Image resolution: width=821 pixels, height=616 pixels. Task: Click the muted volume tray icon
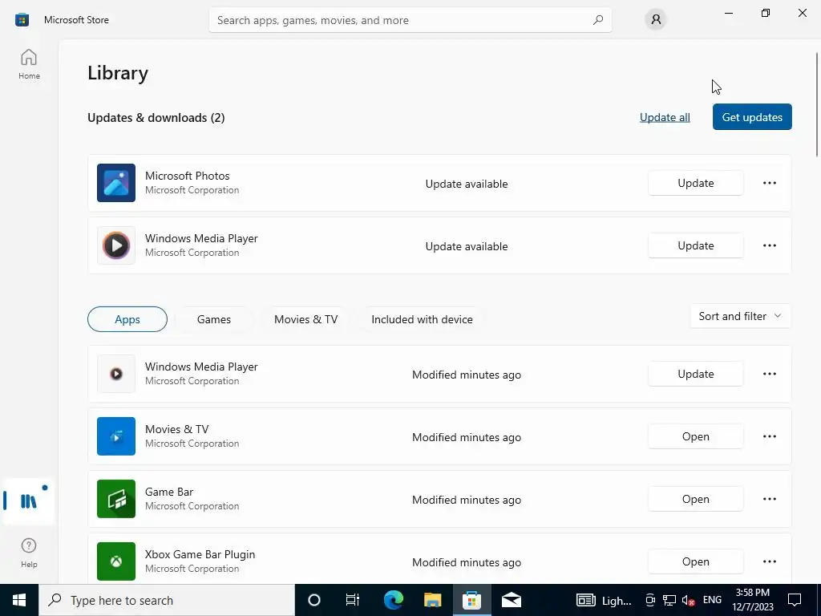(x=688, y=600)
